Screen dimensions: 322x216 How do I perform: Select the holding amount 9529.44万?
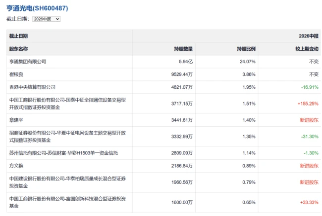tap(182, 74)
